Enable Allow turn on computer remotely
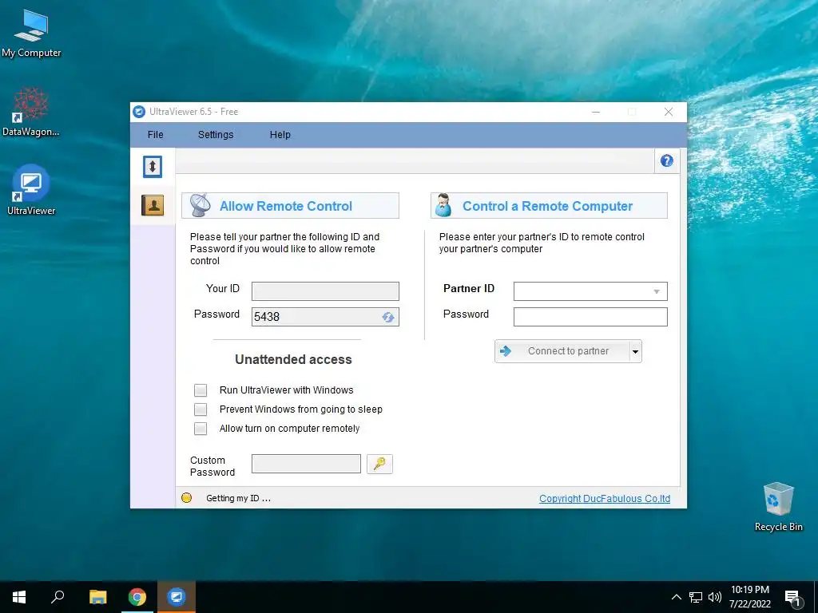 pos(201,429)
